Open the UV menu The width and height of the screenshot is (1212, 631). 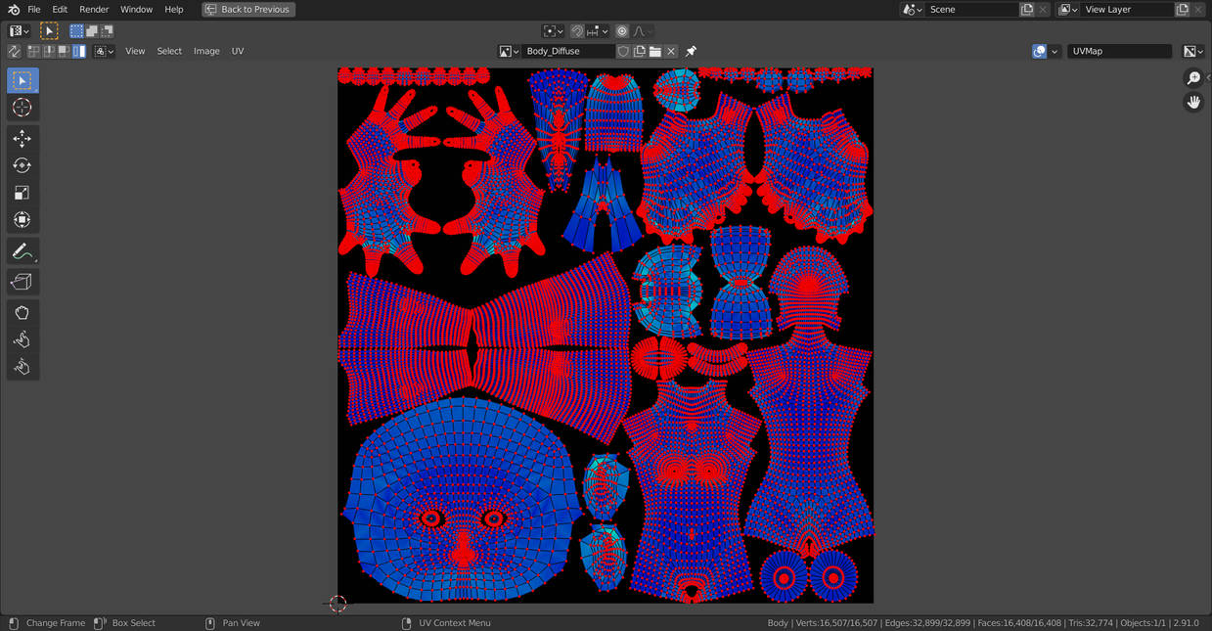tap(238, 51)
